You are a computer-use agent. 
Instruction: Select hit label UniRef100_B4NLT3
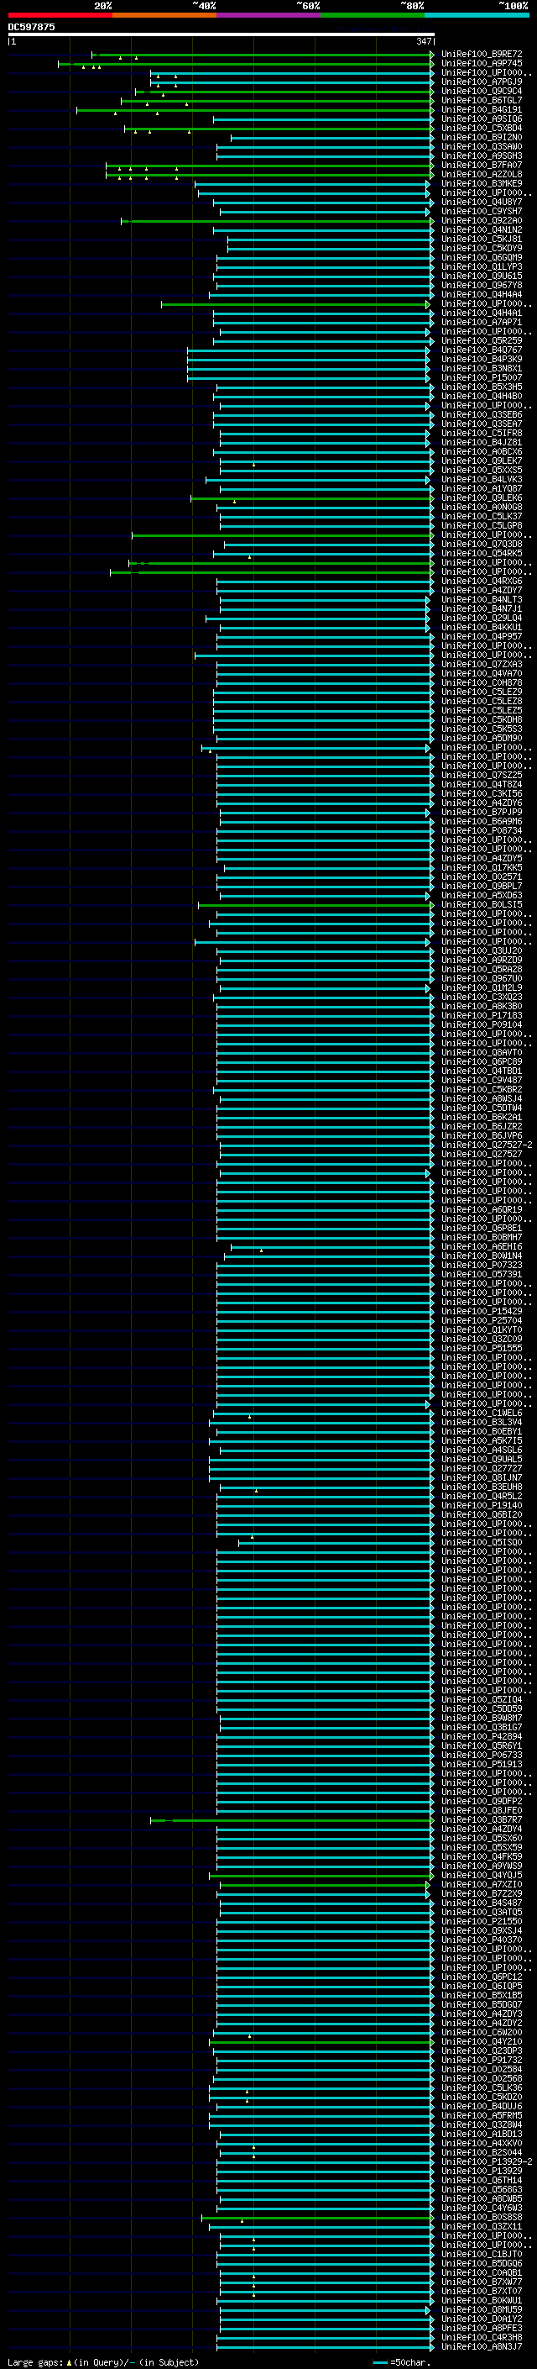(482, 600)
